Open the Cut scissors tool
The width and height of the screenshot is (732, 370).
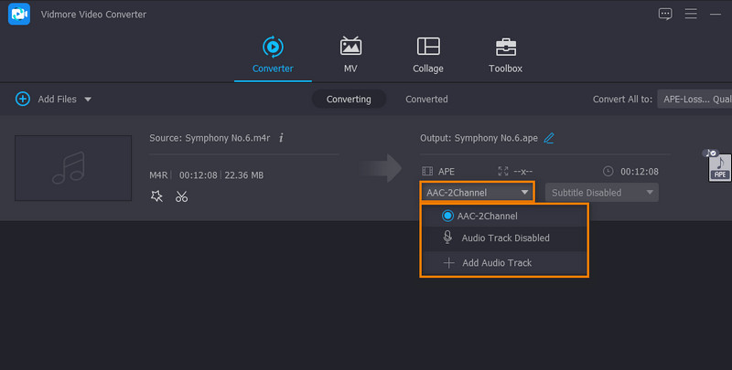click(x=181, y=196)
